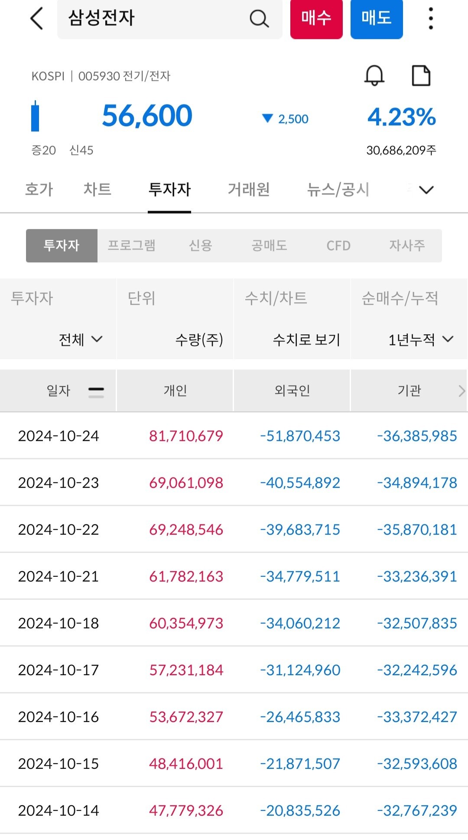Tap 기관 value -35,870,181

click(x=417, y=529)
